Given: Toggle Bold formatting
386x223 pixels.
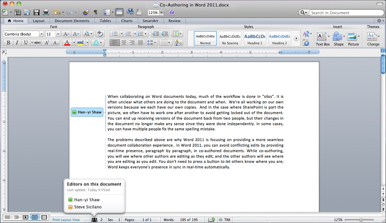Looking at the screenshot, I should (8, 43).
